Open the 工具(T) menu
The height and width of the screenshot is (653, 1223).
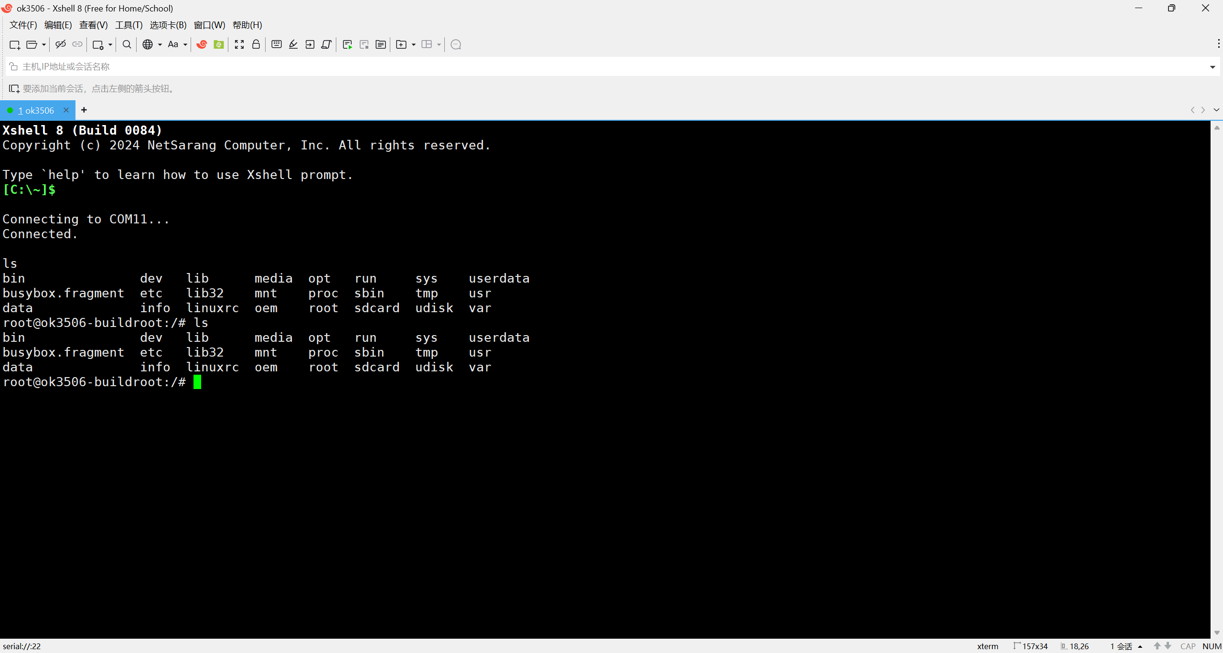click(x=129, y=25)
